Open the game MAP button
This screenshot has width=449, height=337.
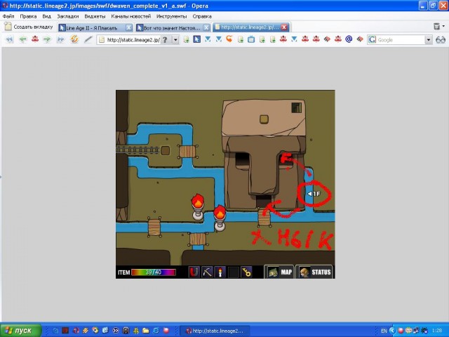(x=279, y=272)
